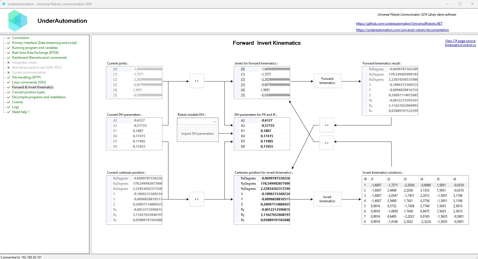
Task: Open File handling (SFTP) section
Action: (26, 77)
